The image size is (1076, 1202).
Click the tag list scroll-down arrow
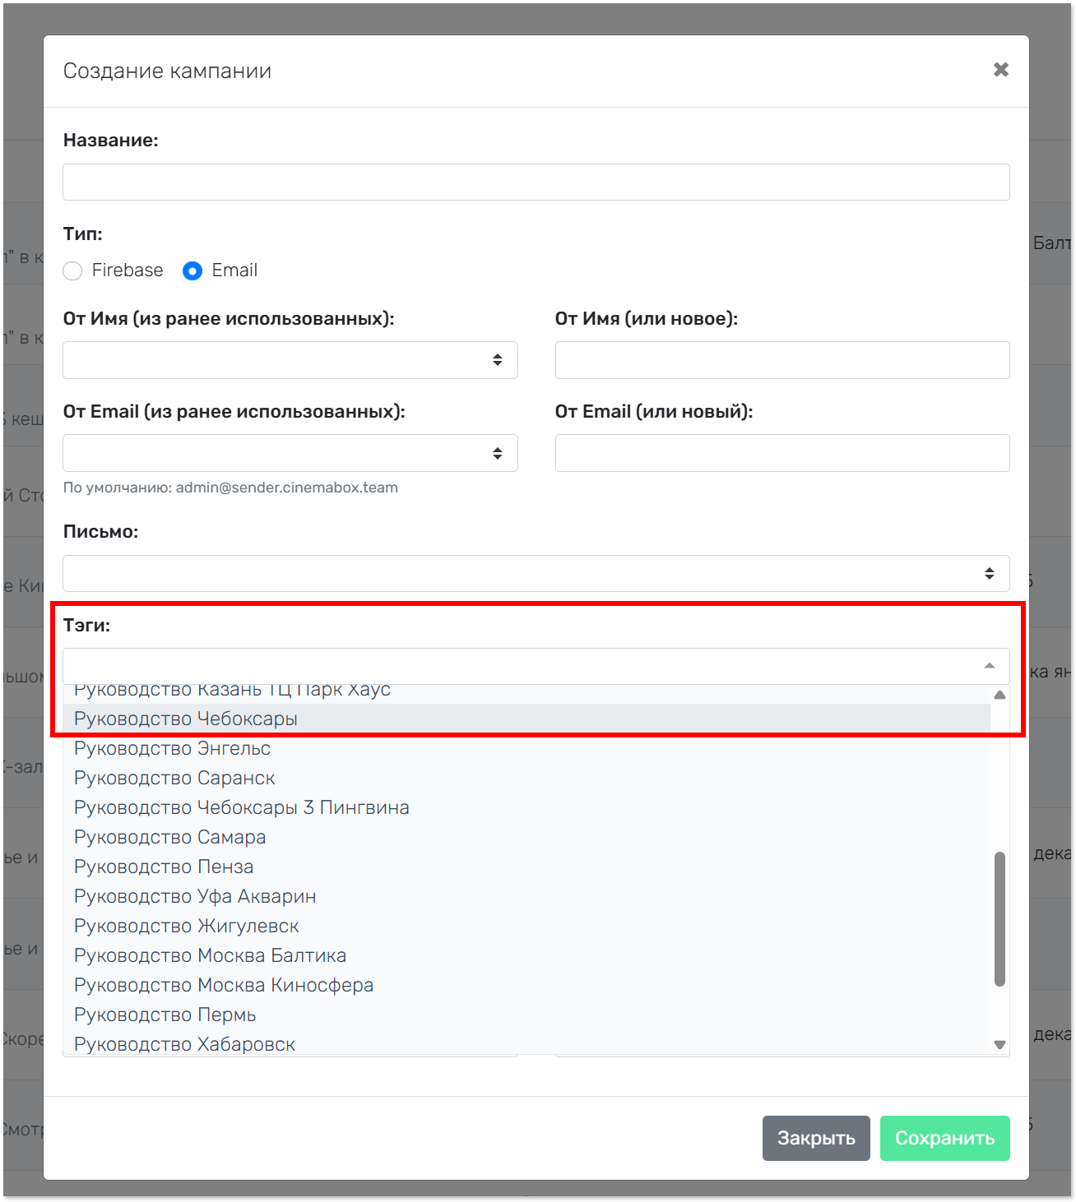click(999, 1045)
